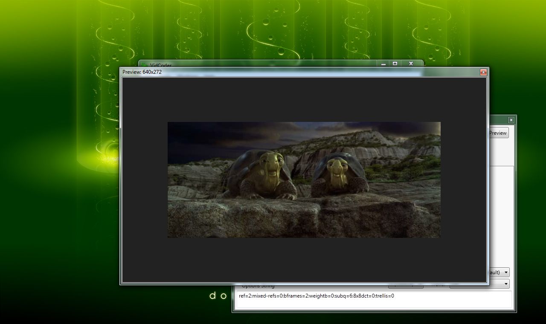Close the encoding settings window behind the preview
Image resolution: width=546 pixels, height=324 pixels.
[511, 120]
